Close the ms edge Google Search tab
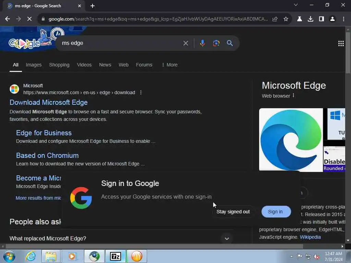The width and height of the screenshot is (351, 263). pyautogui.click(x=80, y=6)
